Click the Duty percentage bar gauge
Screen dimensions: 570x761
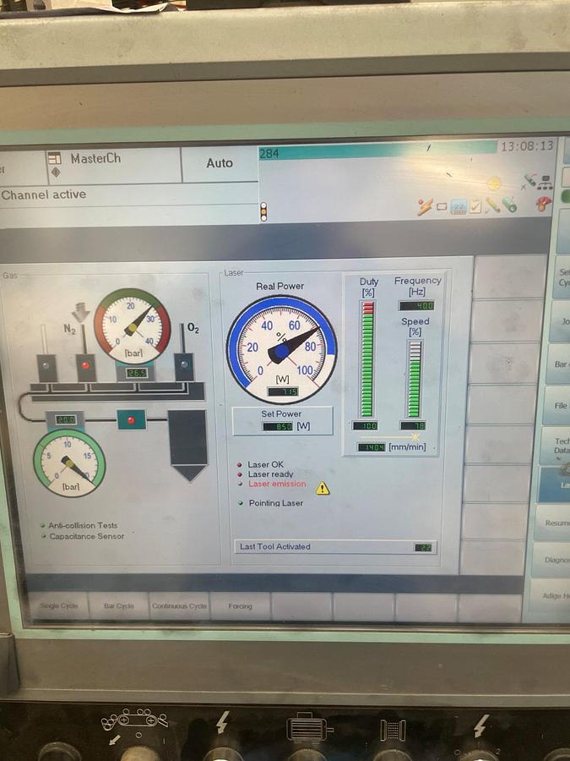tap(367, 359)
